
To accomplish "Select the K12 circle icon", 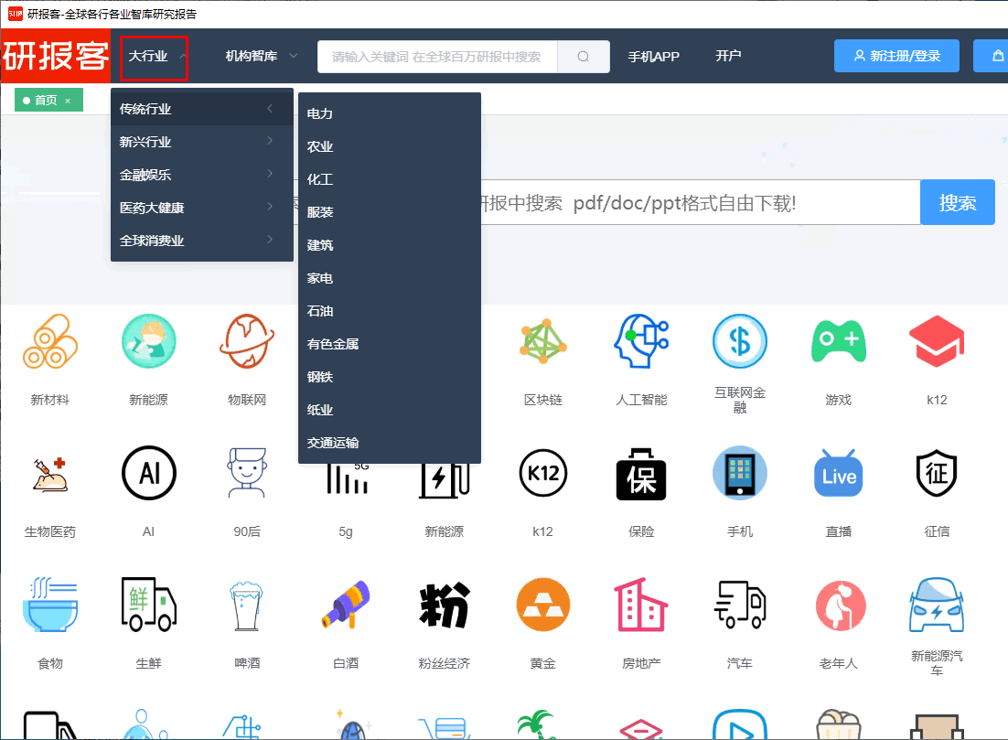I will click(x=543, y=473).
